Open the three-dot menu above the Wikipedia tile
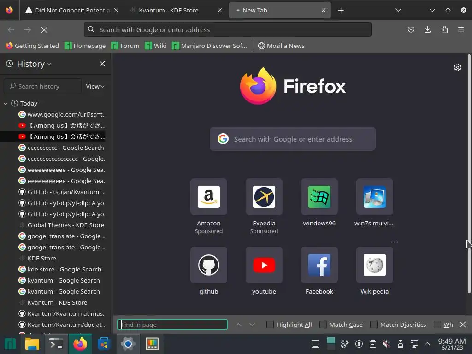The height and width of the screenshot is (354, 472). [x=395, y=242]
